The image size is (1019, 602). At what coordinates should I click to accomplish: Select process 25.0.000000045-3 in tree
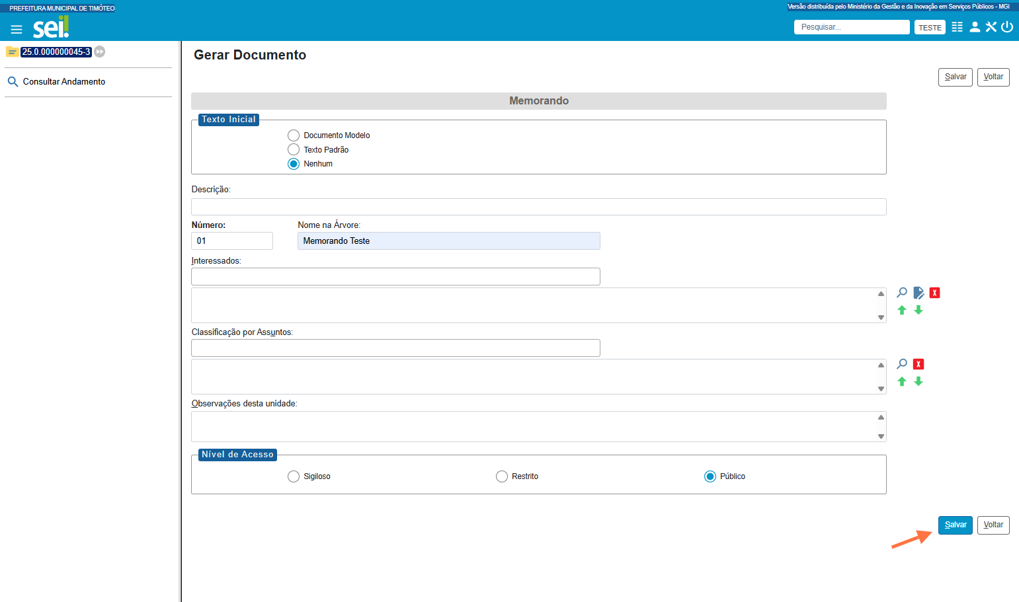coord(56,52)
